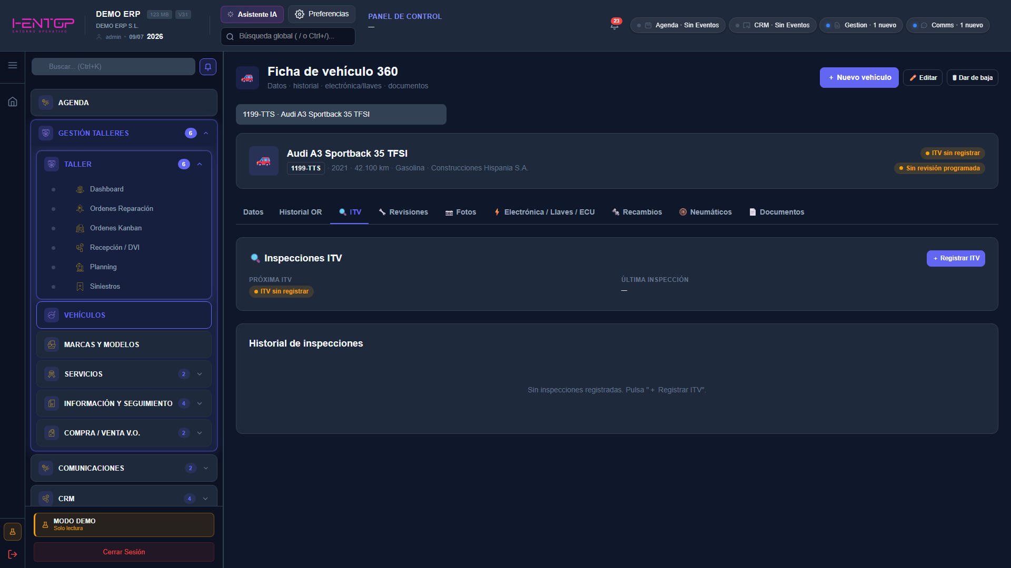Screen dimensions: 1011x568
Task: Click the Ordenes Kanban icon
Action: (x=80, y=228)
